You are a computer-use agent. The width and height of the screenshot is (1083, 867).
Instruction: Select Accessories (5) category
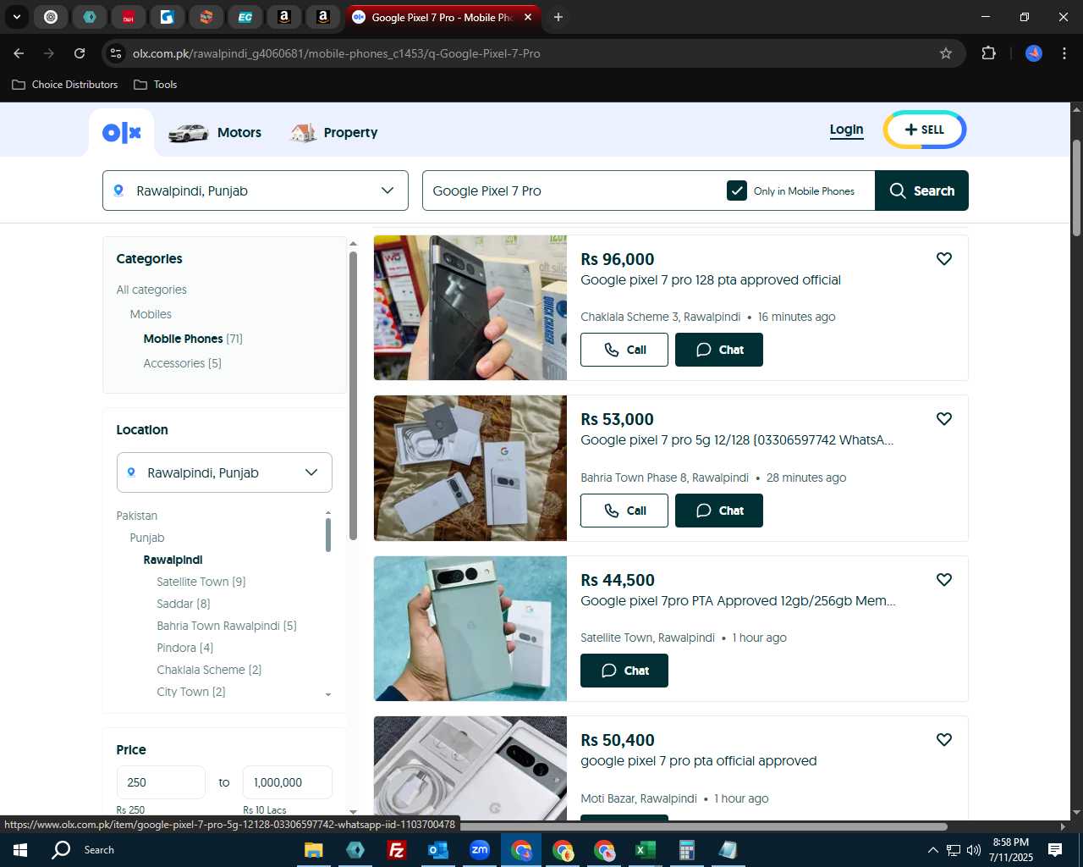point(183,363)
